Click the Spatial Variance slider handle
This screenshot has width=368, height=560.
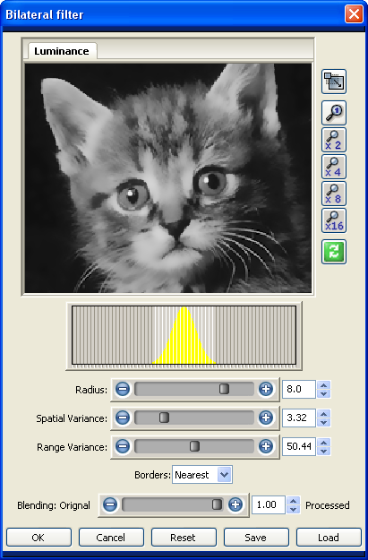coord(164,418)
